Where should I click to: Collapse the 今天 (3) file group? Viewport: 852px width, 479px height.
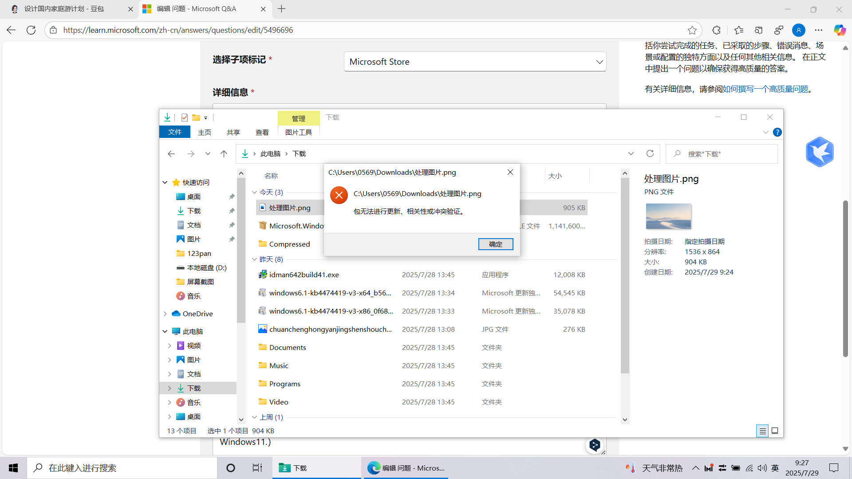[254, 192]
